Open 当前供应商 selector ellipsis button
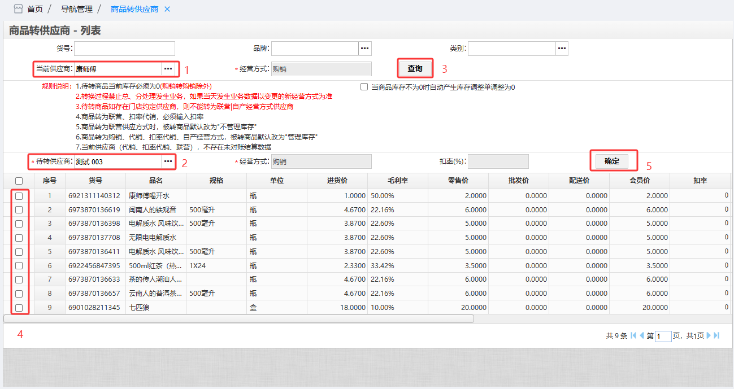 pos(168,69)
